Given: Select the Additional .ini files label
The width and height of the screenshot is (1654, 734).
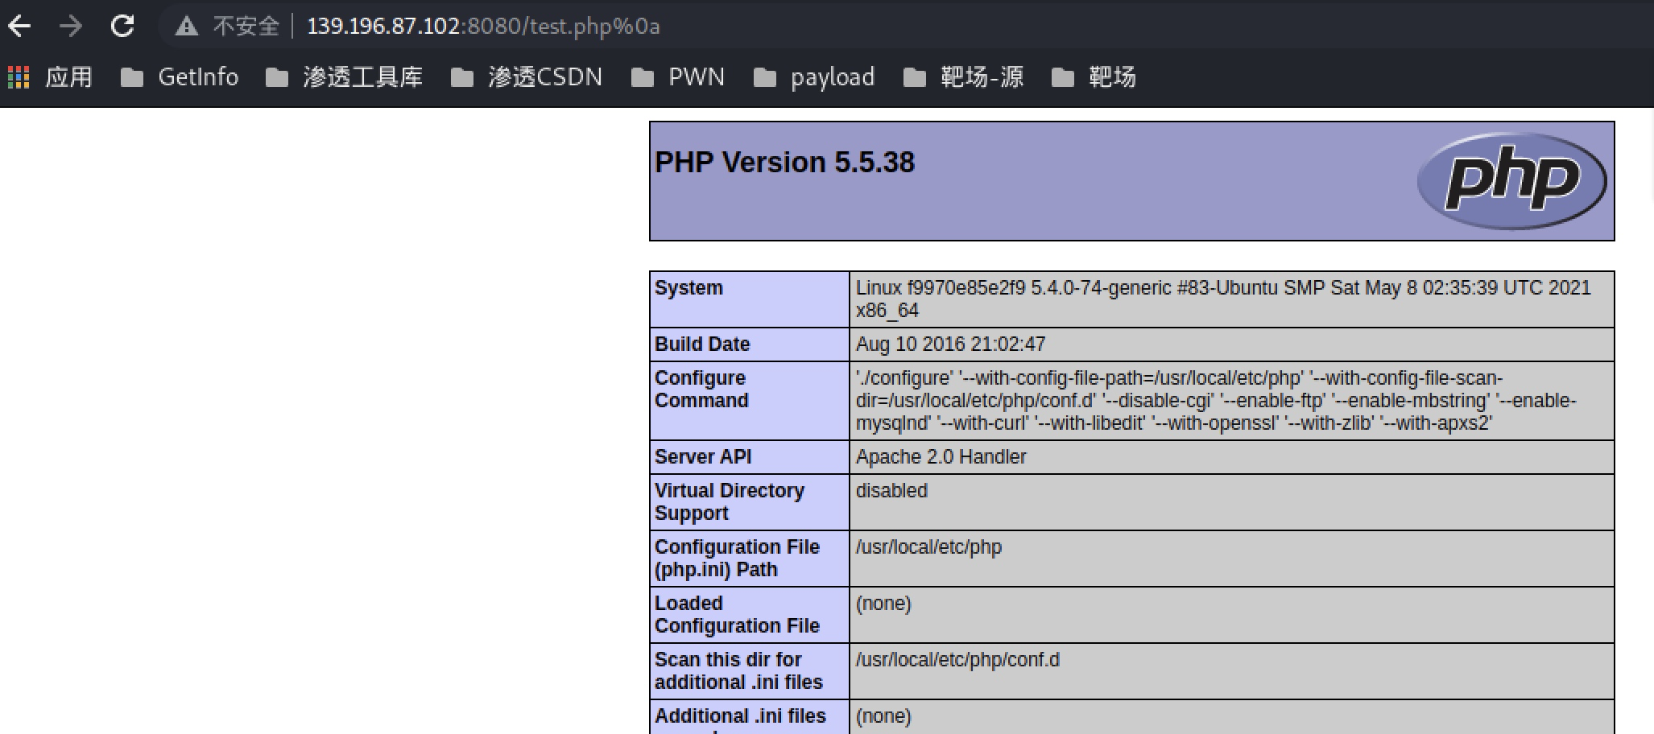Looking at the screenshot, I should click(740, 718).
